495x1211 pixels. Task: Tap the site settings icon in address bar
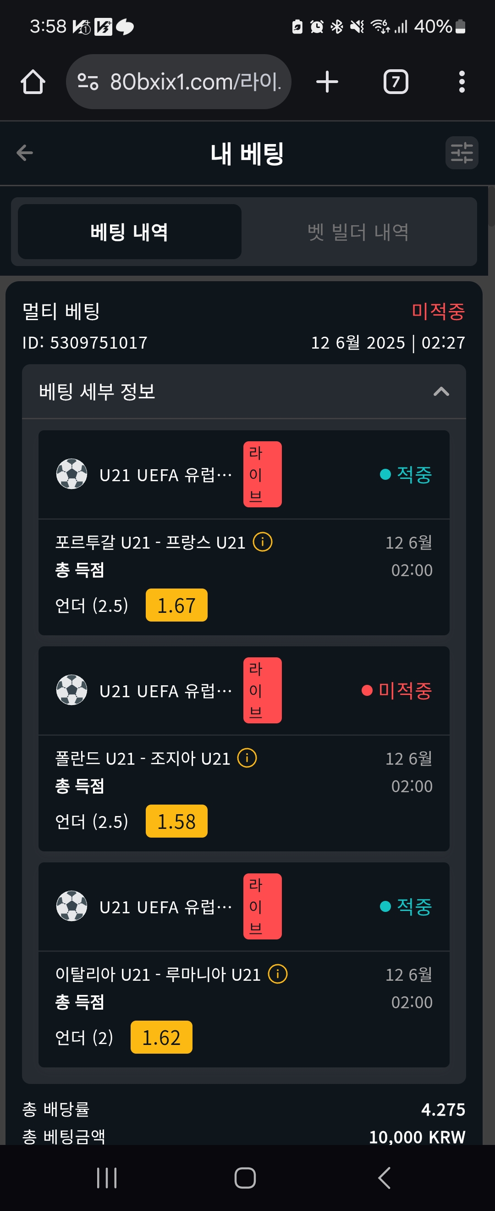coord(88,82)
